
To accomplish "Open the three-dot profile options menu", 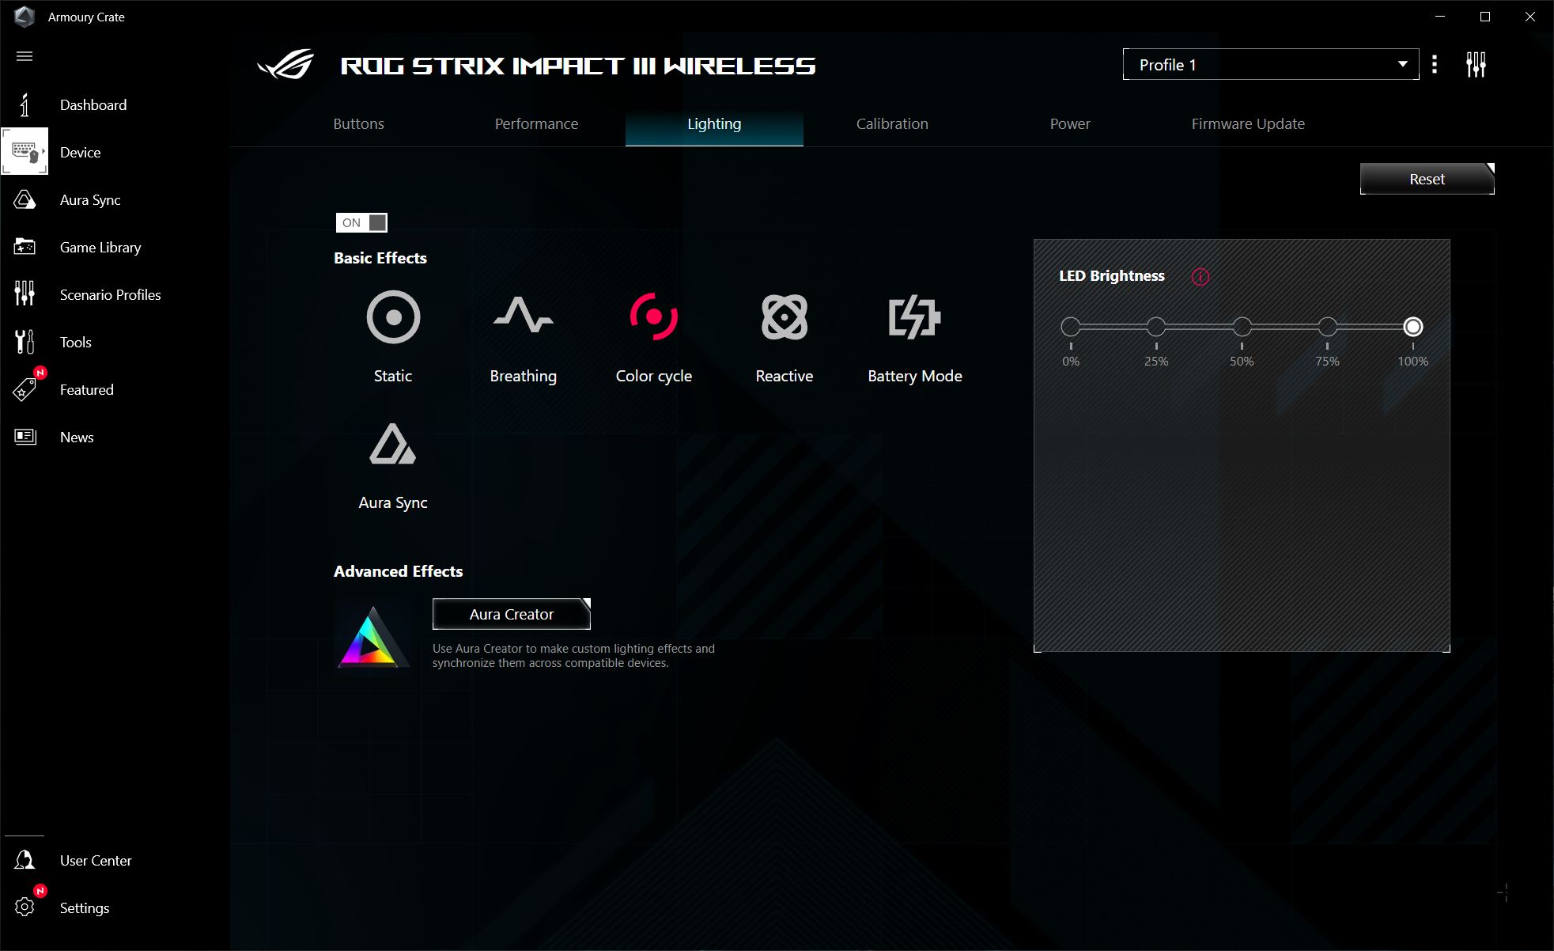I will [1435, 64].
